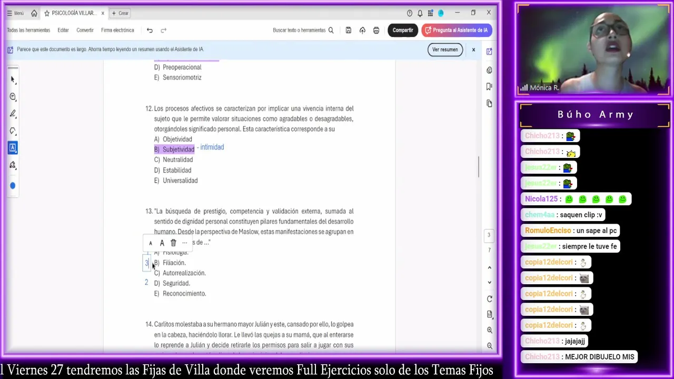The width and height of the screenshot is (674, 379).
Task: Open AI Assistant panel icon in right rail
Action: pos(489,52)
